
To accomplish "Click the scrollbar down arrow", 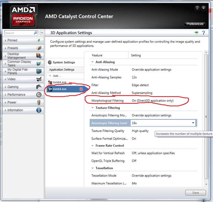I will [206, 184].
